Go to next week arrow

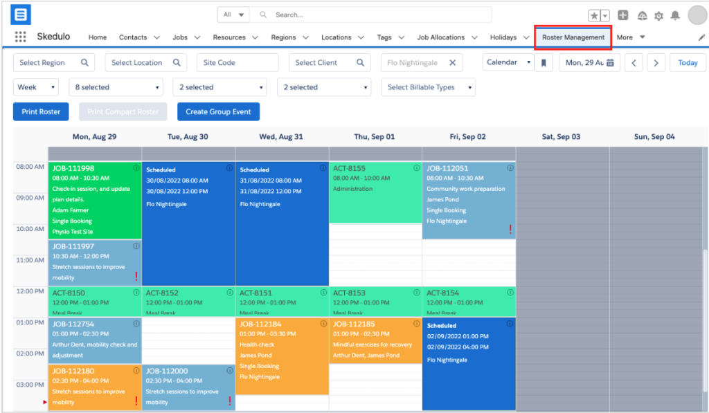656,63
